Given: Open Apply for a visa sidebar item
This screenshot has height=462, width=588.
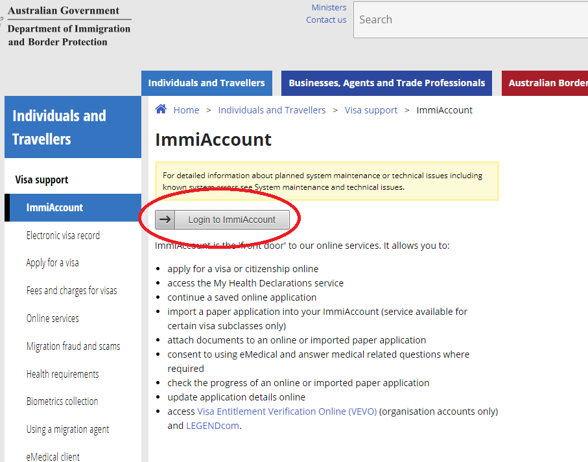Looking at the screenshot, I should 53,263.
